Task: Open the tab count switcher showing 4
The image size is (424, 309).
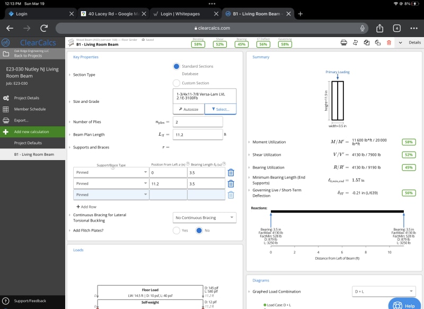Action: coord(396,28)
